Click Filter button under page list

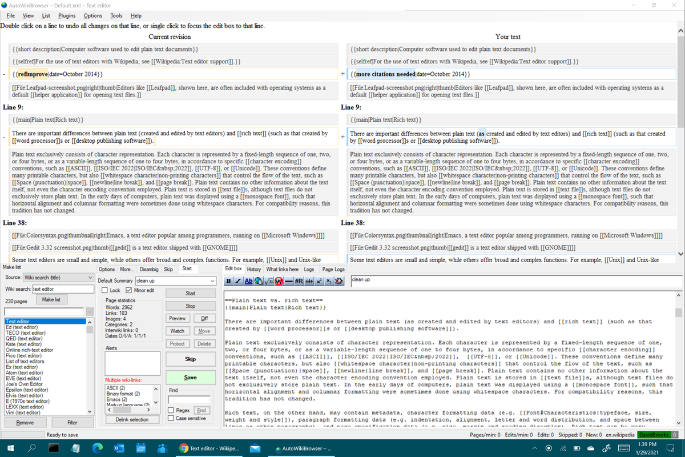click(x=72, y=423)
